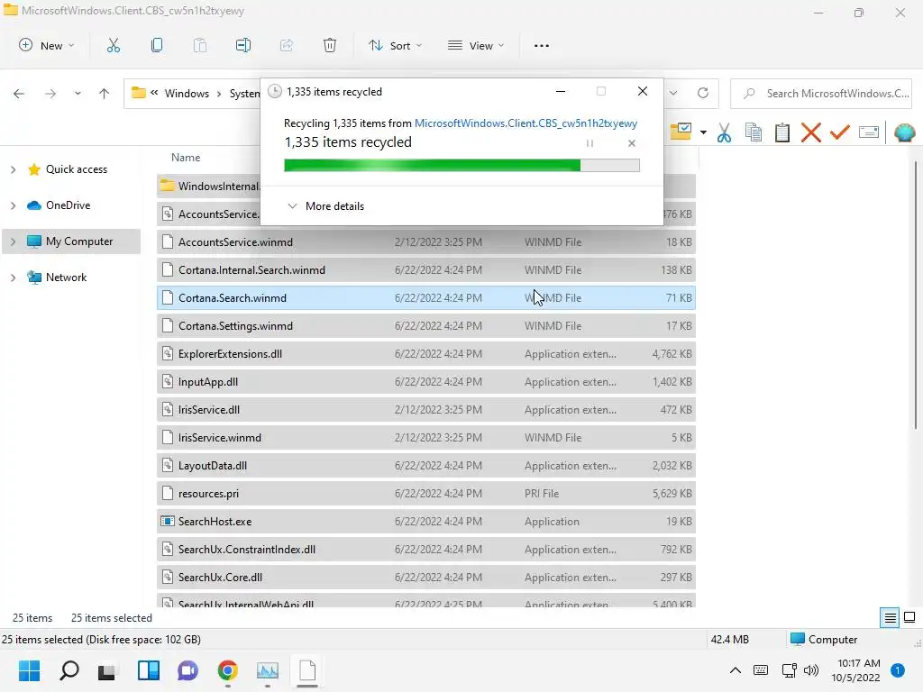Image resolution: width=923 pixels, height=692 pixels.
Task: Open the Chat app on taskbar
Action: tap(187, 670)
